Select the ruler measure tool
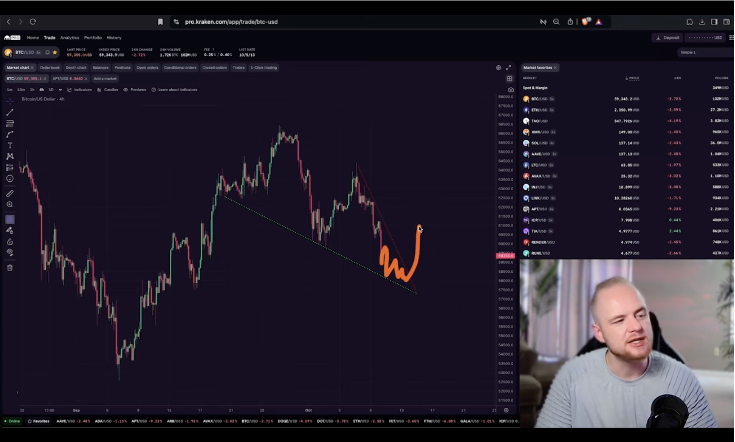 point(10,194)
